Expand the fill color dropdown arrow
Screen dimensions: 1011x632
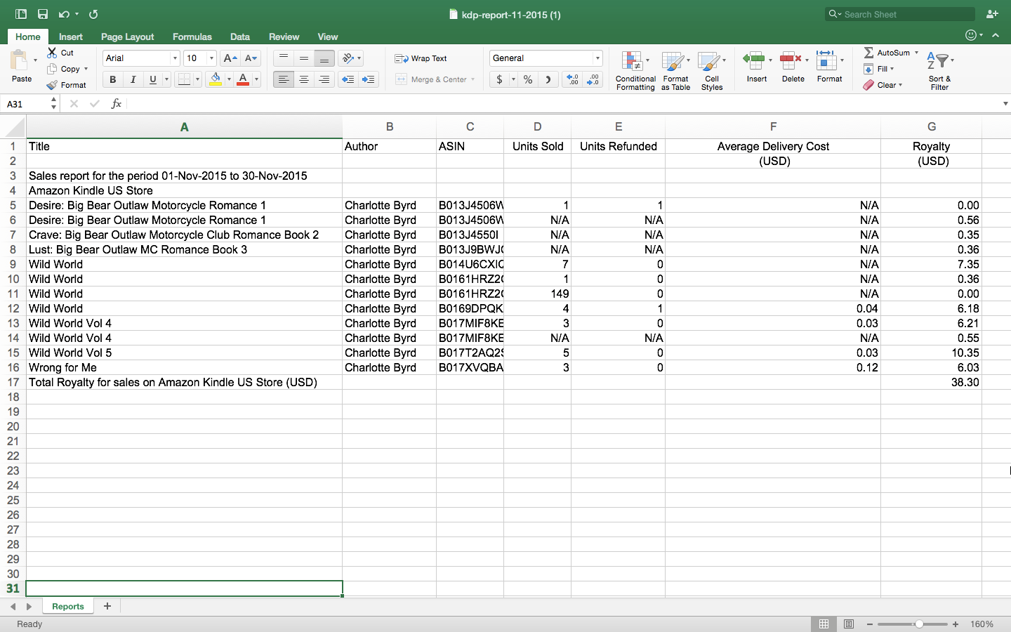tap(229, 79)
